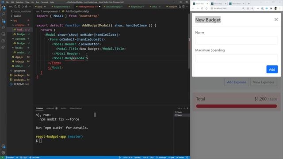Open the Manage gear in activity bar

[3, 153]
